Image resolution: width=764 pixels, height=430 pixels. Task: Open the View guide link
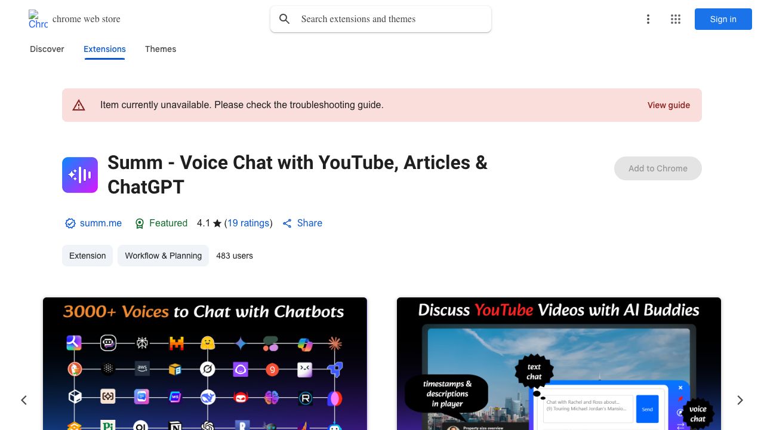[668, 105]
